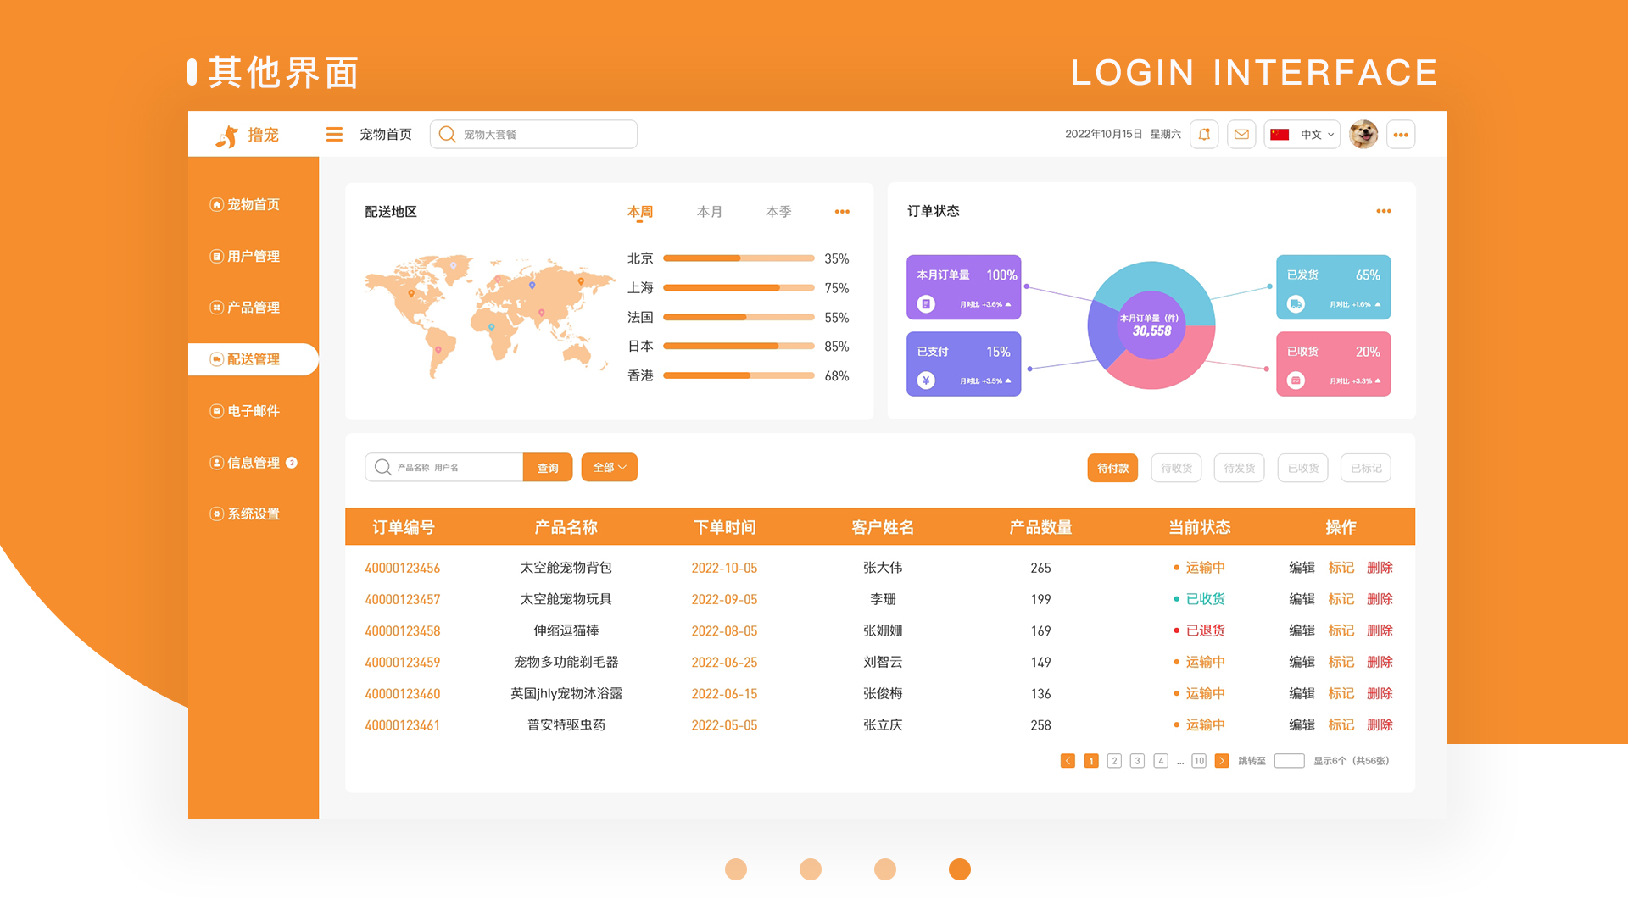Open the mail envelope icon

click(x=1241, y=135)
